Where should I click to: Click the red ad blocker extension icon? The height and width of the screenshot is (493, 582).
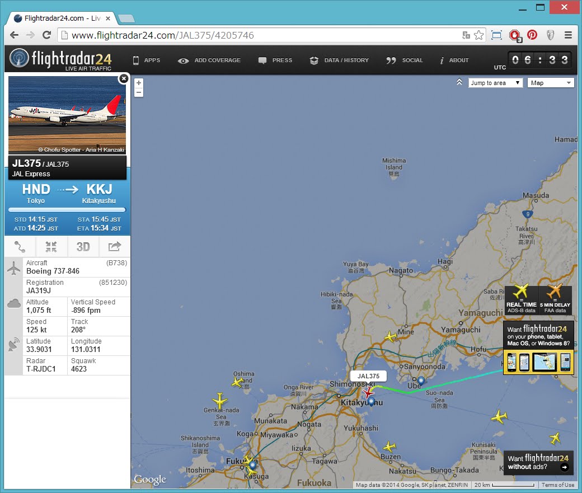[x=515, y=36]
